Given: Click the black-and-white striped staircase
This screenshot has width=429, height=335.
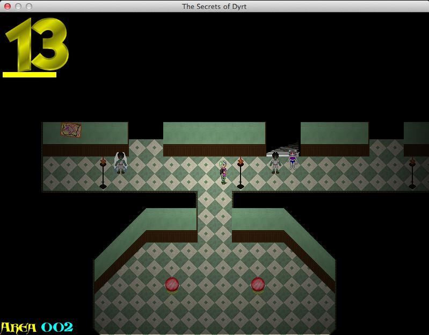Looking at the screenshot, I should [282, 148].
